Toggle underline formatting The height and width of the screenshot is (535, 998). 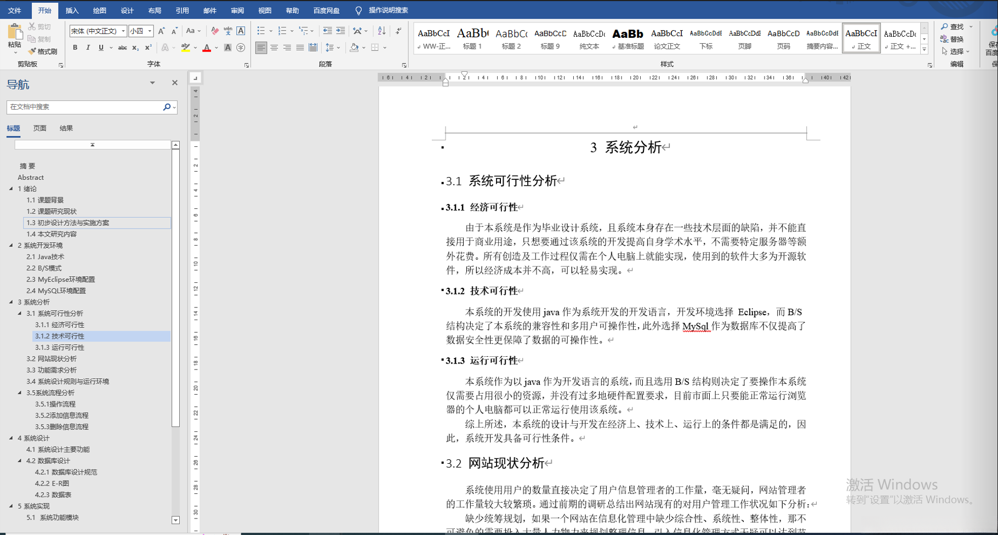[x=101, y=48]
